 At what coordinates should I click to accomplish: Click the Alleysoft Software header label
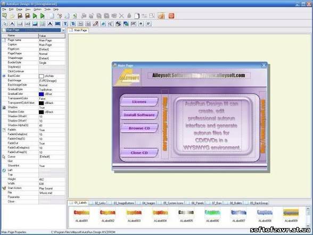(199, 75)
